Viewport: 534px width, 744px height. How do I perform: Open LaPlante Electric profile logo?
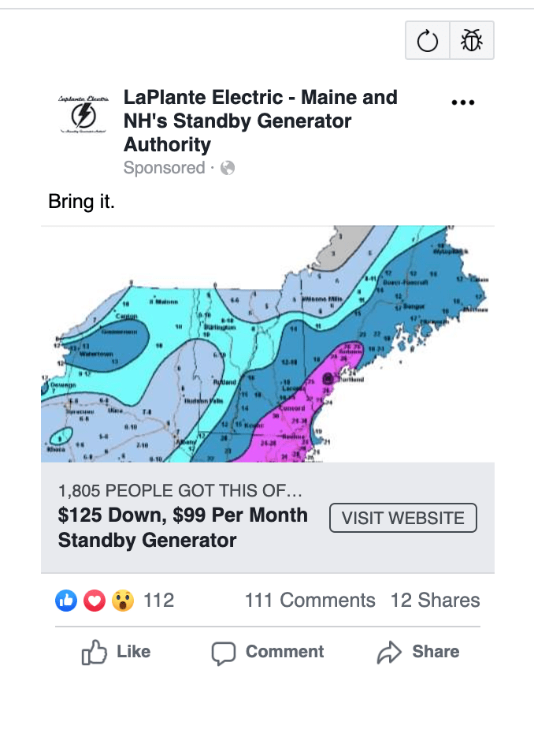click(x=83, y=114)
